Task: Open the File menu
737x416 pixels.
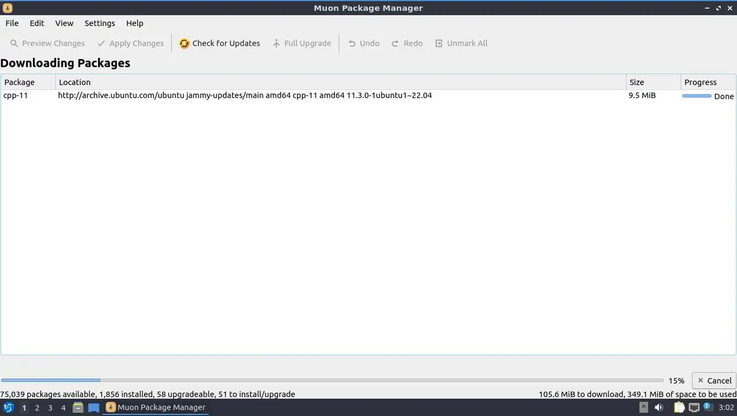Action: tap(12, 23)
